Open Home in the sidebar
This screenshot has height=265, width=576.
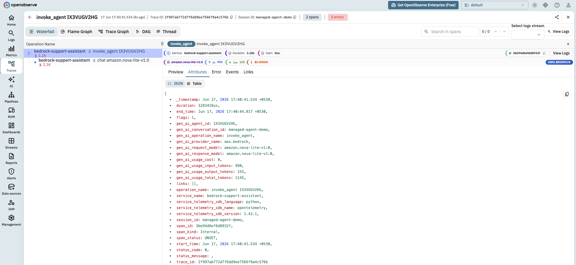point(11,20)
